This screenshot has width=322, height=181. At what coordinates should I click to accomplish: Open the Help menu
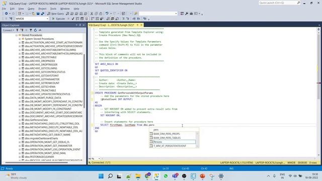pyautogui.click(x=76, y=9)
